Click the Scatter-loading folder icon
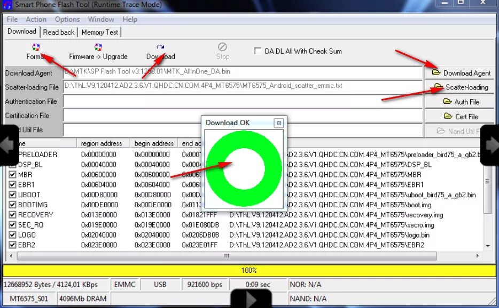 (439, 87)
